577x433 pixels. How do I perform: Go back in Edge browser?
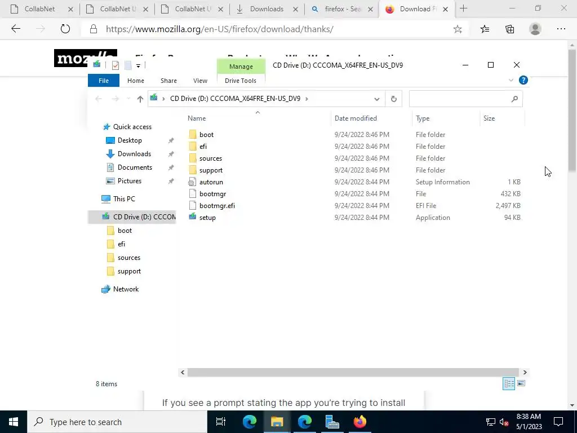point(16,29)
